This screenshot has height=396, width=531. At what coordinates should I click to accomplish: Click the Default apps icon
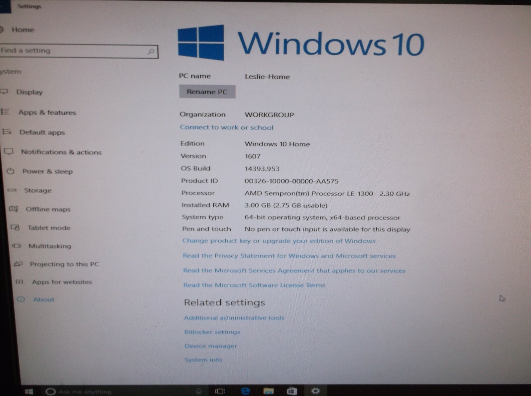pyautogui.click(x=7, y=132)
